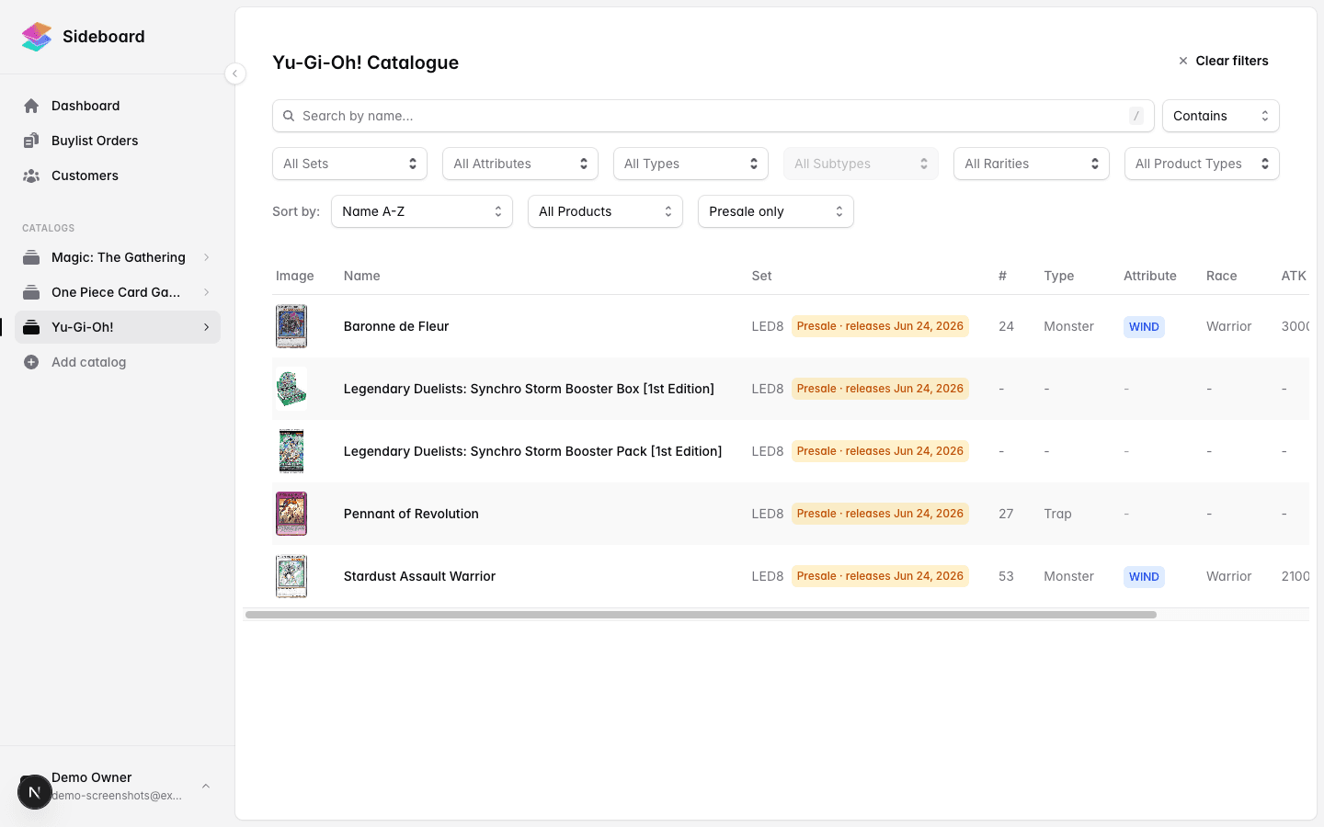Click Trap type in Pennant of Revolution row

tap(1057, 514)
